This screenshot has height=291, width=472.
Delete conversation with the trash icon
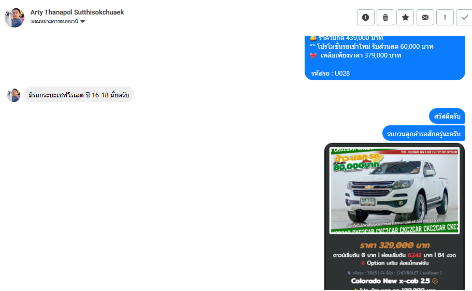point(385,18)
